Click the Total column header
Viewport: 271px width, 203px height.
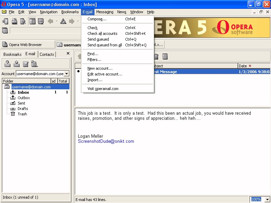[63, 81]
